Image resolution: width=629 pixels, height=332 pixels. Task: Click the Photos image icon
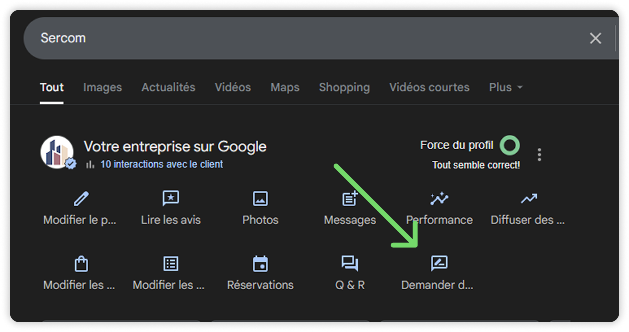pyautogui.click(x=260, y=199)
